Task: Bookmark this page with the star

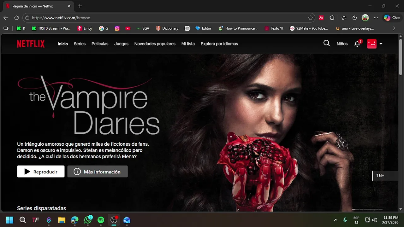Action: (310, 18)
